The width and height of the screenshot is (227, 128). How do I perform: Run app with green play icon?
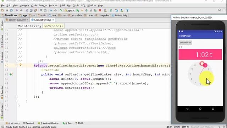[78, 10]
